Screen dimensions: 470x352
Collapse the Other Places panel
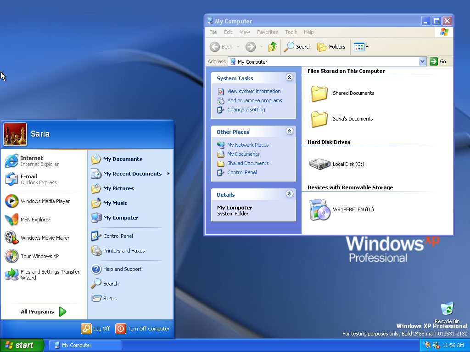289,131
